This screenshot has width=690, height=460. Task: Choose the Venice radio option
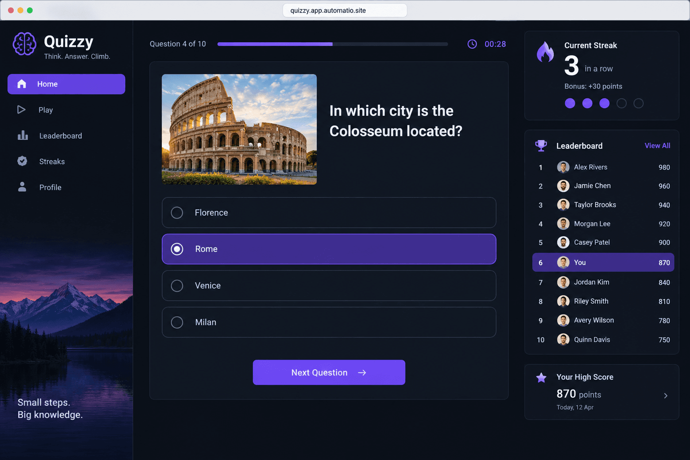pyautogui.click(x=177, y=286)
